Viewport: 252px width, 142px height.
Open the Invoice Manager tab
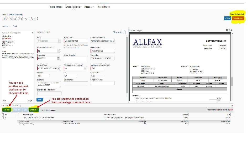pyautogui.click(x=56, y=7)
